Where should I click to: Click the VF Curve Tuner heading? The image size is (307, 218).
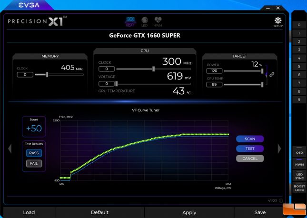(x=146, y=110)
